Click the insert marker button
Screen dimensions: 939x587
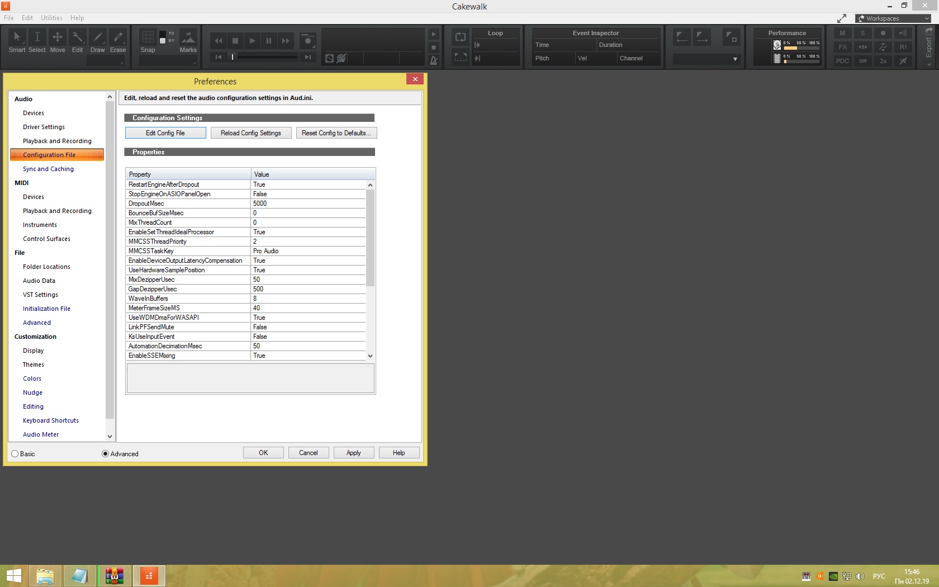tap(732, 37)
